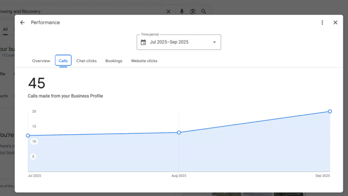
Task: Go to the Bookings tab
Action: pos(114,61)
